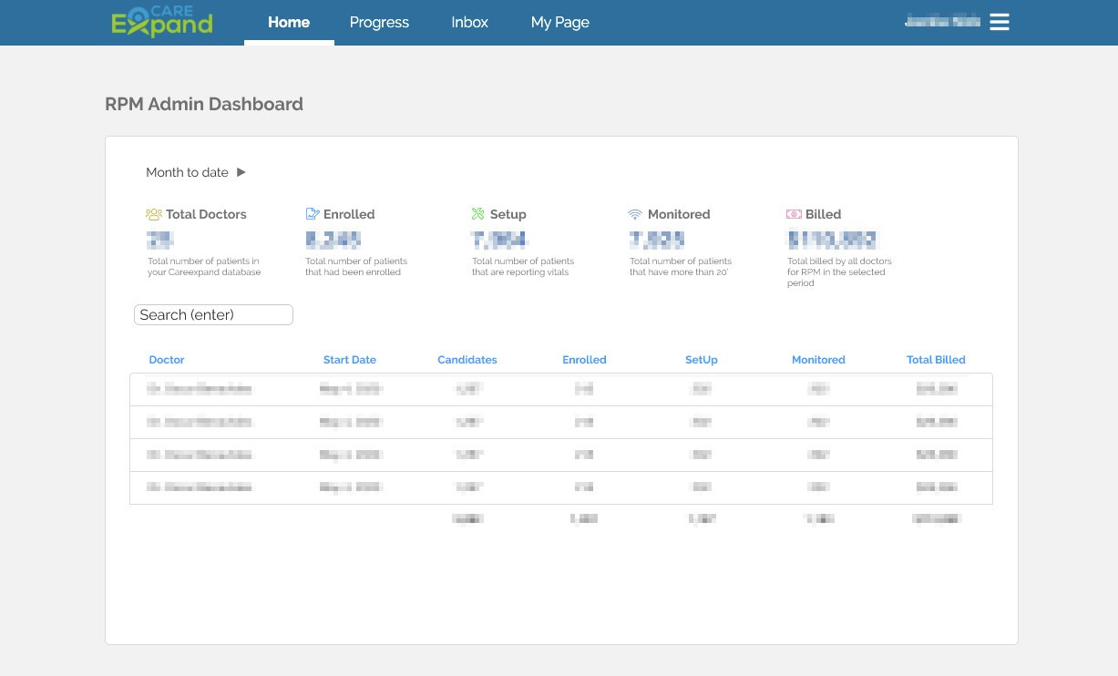Go to the Inbox tab
This screenshot has height=676, width=1118.
click(x=470, y=22)
